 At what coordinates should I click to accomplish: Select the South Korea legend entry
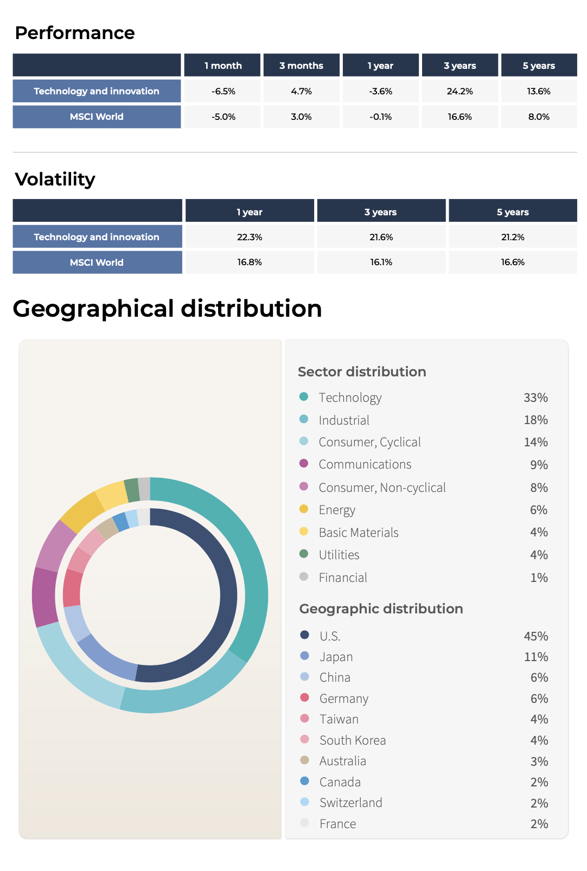424,740
